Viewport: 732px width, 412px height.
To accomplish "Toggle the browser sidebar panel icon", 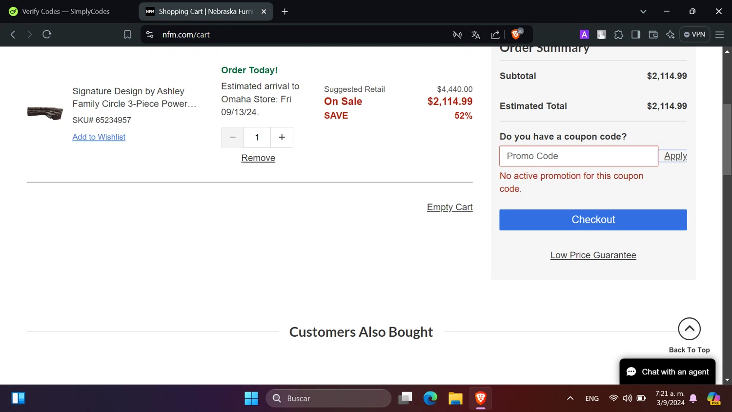I will (x=636, y=35).
